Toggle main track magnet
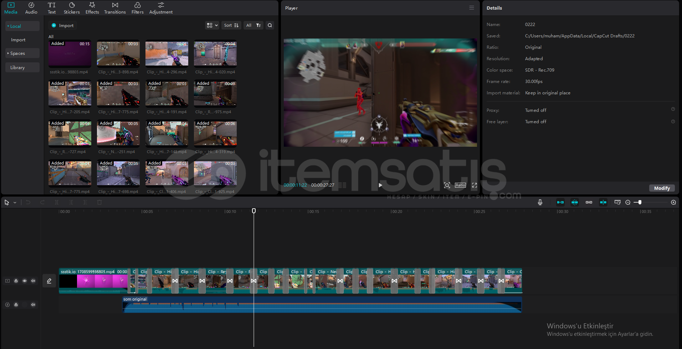This screenshot has width=682, height=349. (560, 202)
